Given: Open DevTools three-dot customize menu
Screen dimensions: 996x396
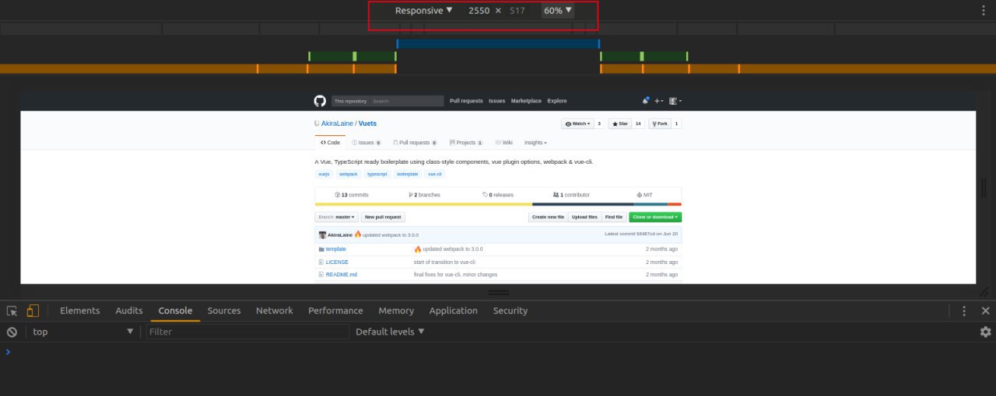Looking at the screenshot, I should (x=964, y=311).
